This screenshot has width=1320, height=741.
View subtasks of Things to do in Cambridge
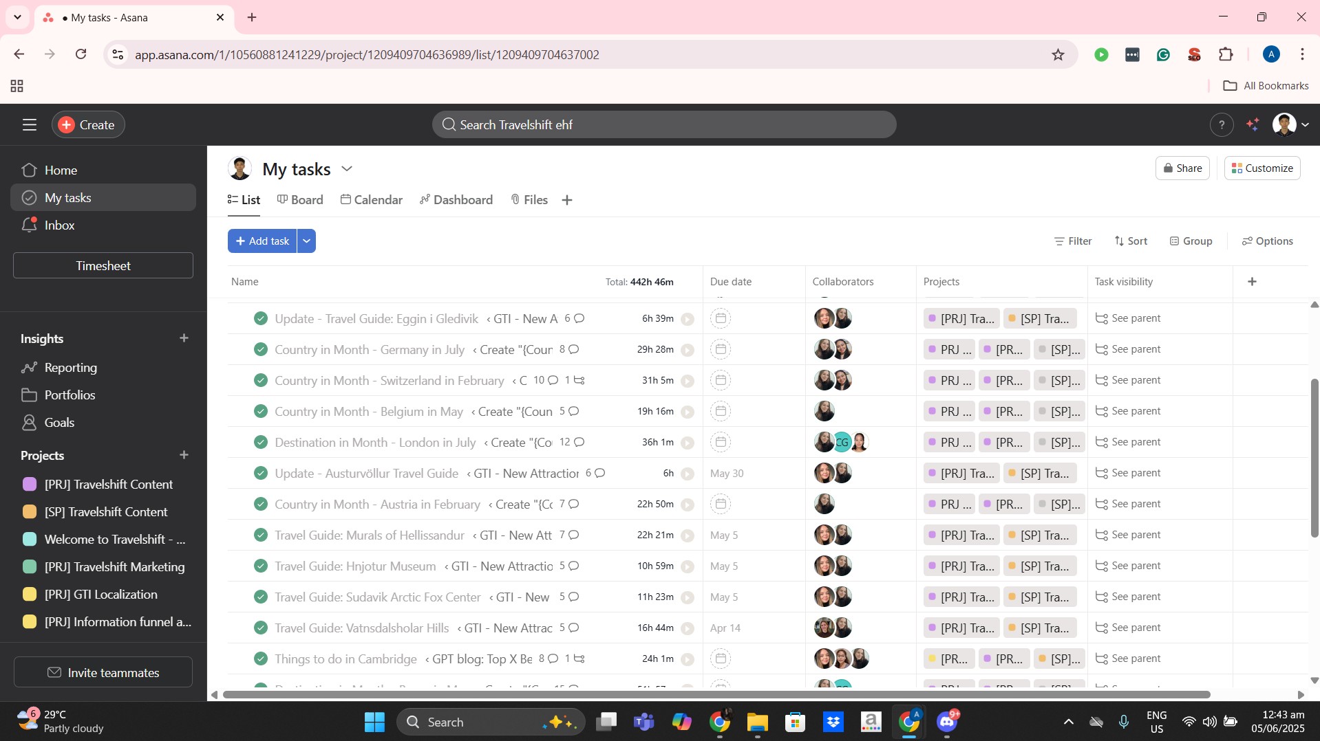pos(575,659)
